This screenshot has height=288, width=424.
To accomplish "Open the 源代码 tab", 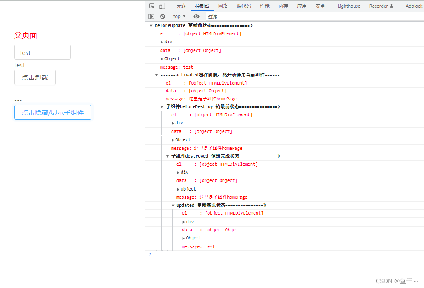I will coord(244,6).
